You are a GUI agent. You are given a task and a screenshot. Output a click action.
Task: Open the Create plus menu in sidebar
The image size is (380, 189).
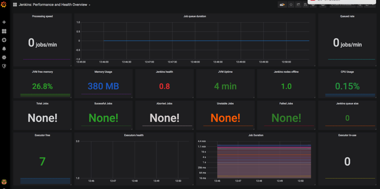tap(4, 22)
